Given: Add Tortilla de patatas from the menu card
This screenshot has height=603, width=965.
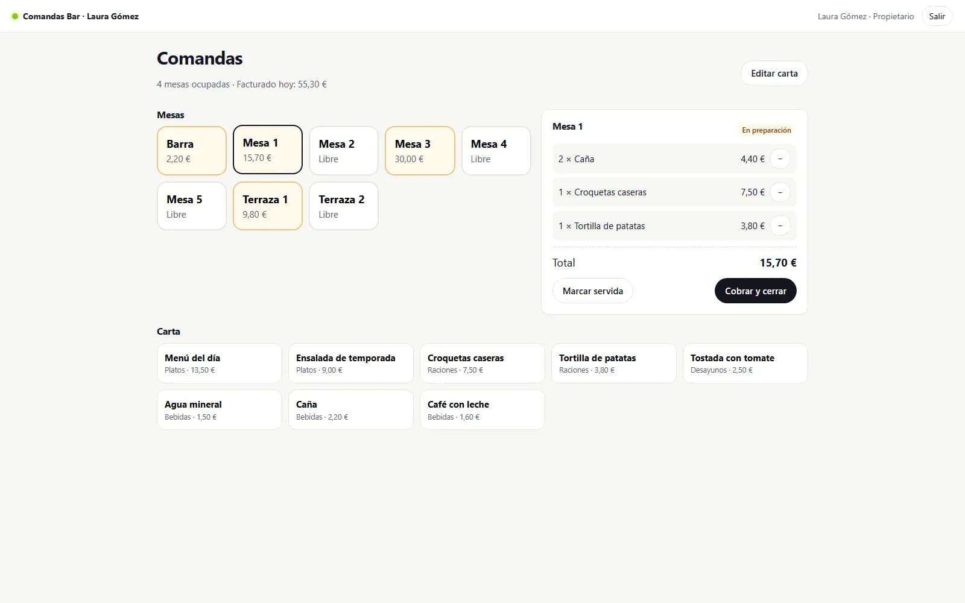Looking at the screenshot, I should (x=614, y=363).
